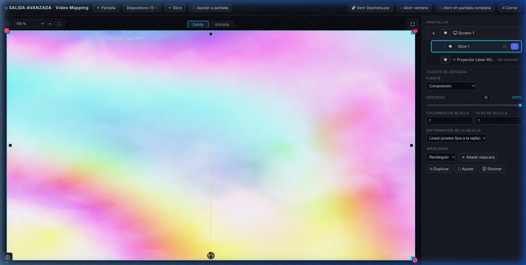Toggle the purple lock icon on Slice 1
The width and height of the screenshot is (526, 265).
(x=514, y=46)
